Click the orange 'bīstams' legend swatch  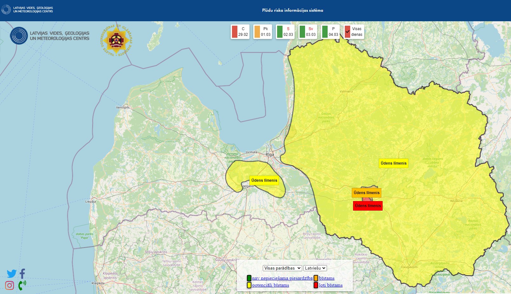click(x=316, y=278)
